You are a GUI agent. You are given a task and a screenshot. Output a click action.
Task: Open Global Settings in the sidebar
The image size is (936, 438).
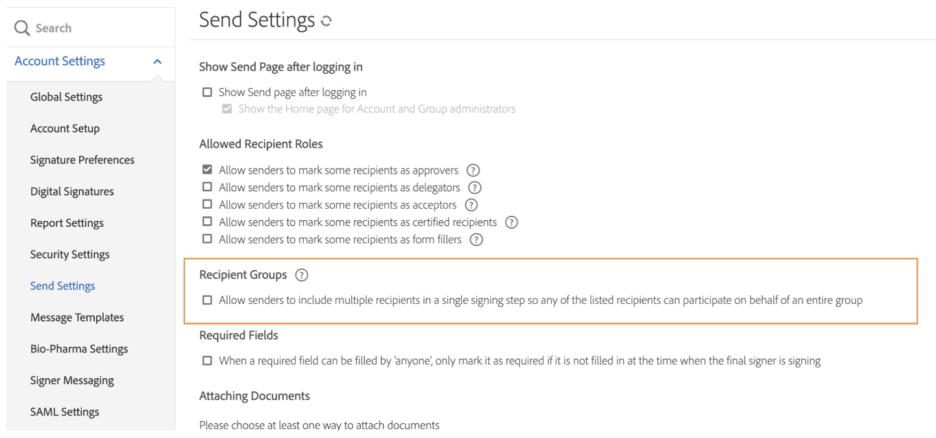click(x=66, y=97)
